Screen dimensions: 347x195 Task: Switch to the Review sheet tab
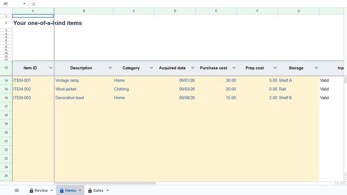point(41,190)
